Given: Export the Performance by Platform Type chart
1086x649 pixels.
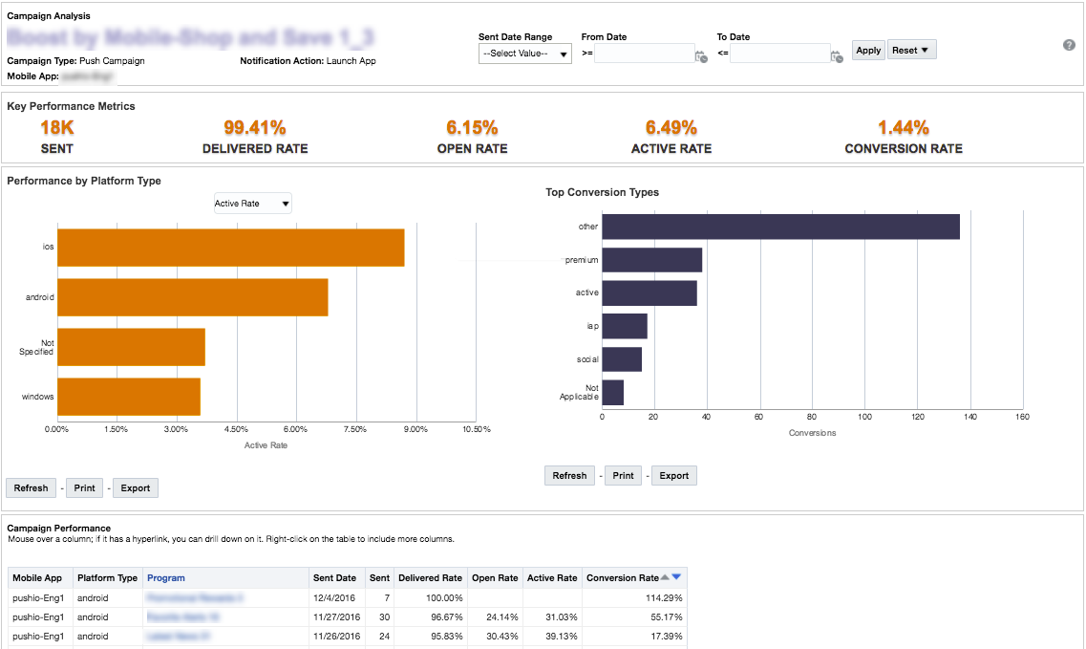Looking at the screenshot, I should pyautogui.click(x=136, y=487).
